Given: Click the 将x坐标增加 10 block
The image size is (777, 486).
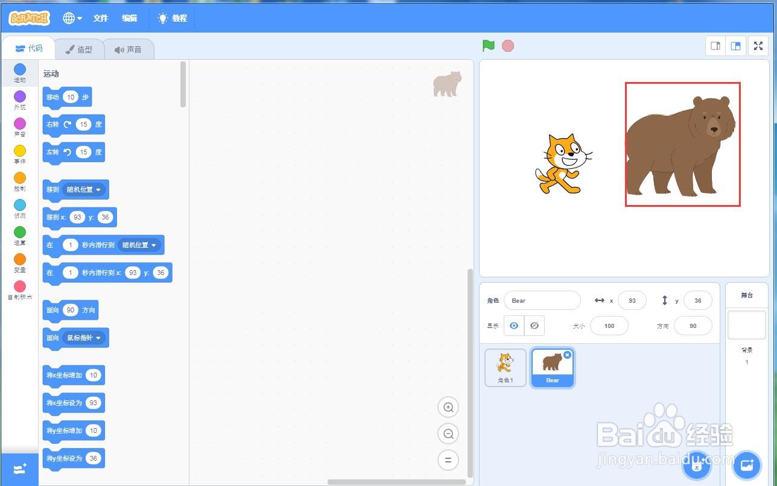Looking at the screenshot, I should [x=74, y=375].
